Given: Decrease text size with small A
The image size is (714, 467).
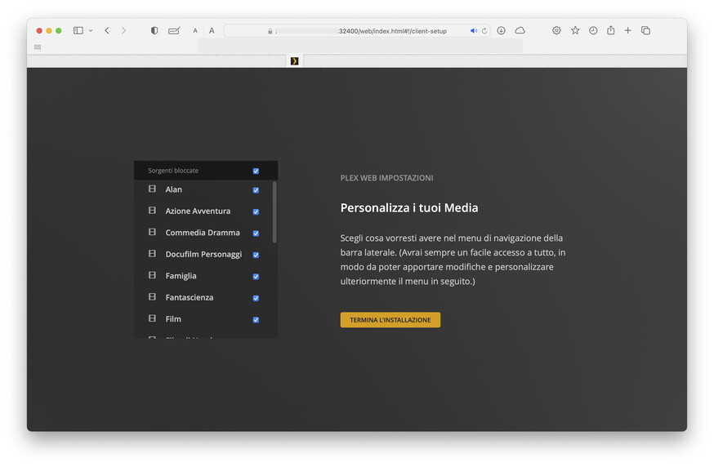Looking at the screenshot, I should (x=195, y=31).
